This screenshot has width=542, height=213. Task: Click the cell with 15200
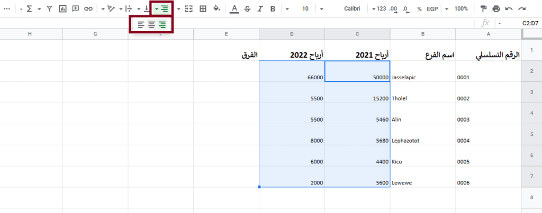(x=357, y=92)
